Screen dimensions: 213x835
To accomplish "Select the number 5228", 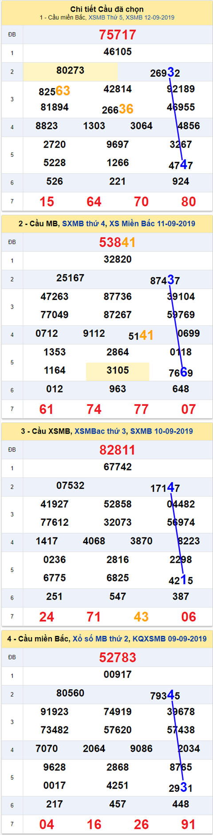I will pyautogui.click(x=55, y=163).
